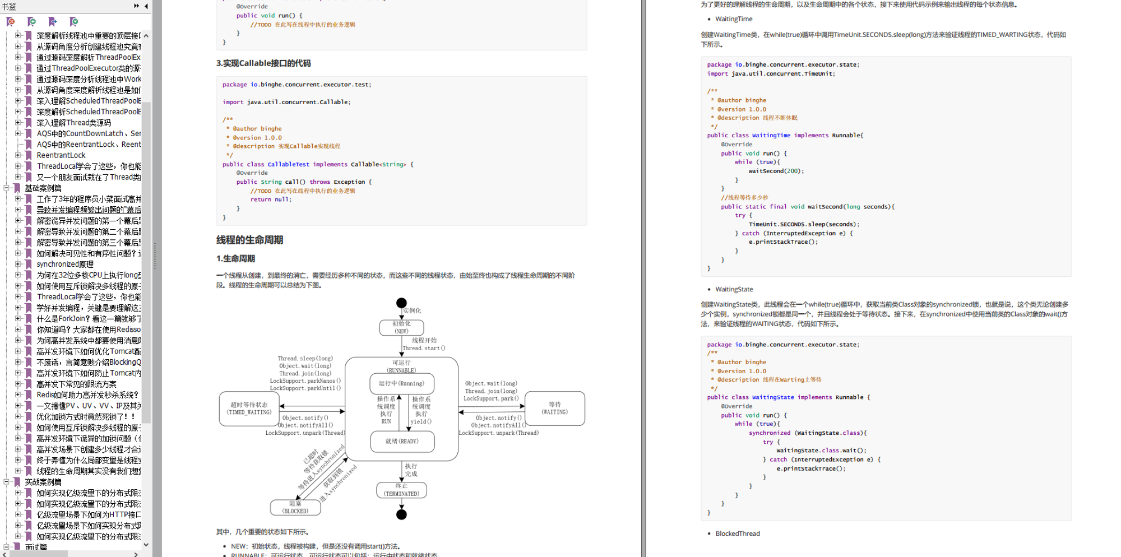This screenshot has width=1121, height=557.
Task: Click the bookmark icon beside 优化加锁方式时竟然死锁了
Action: click(29, 416)
